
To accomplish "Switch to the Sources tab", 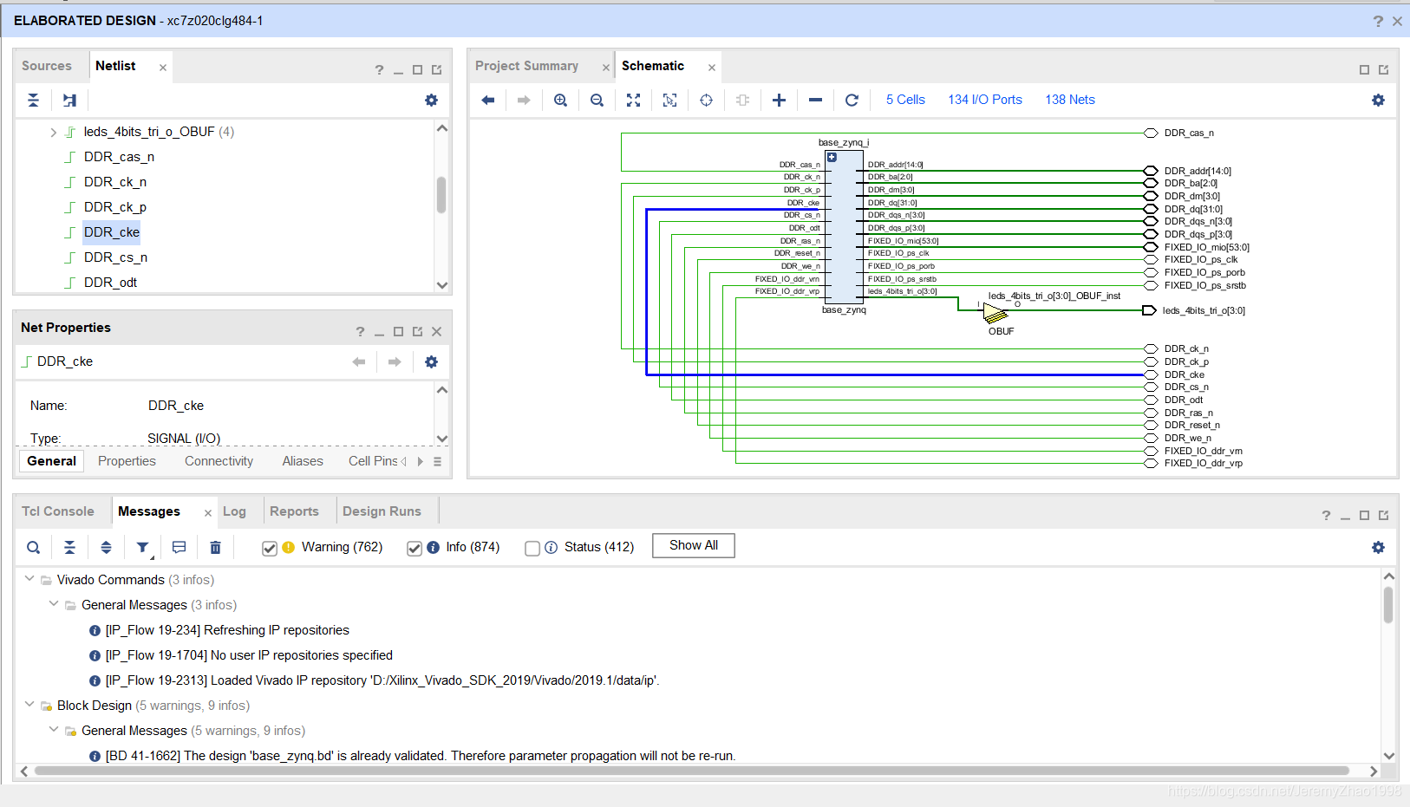I will point(47,66).
